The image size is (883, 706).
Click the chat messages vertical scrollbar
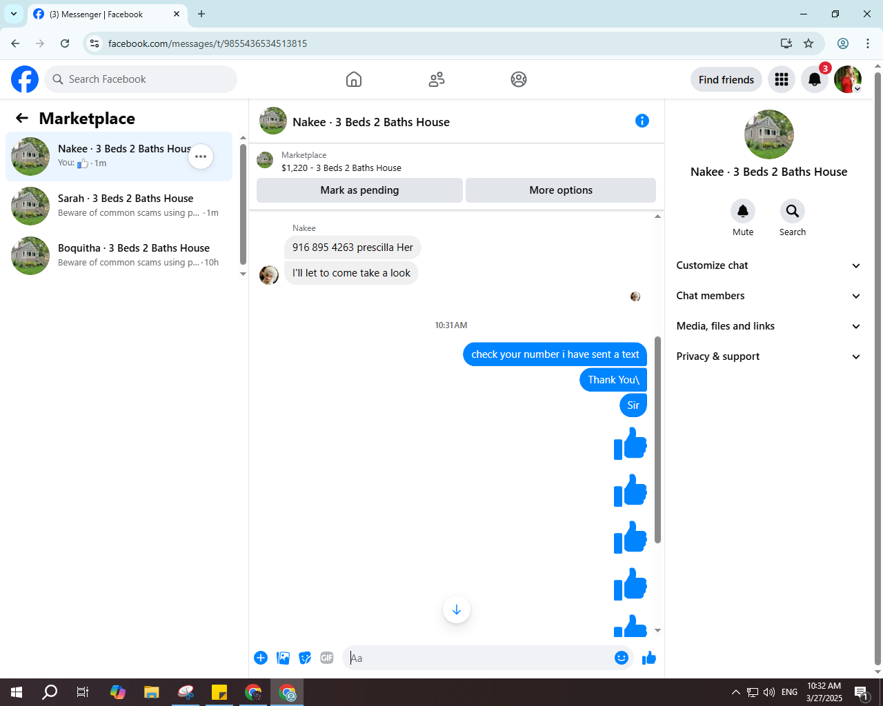click(657, 440)
